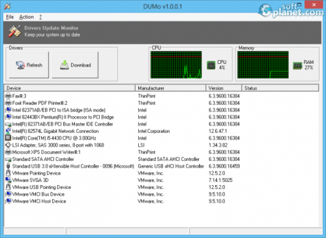Select VMware VMCI Bus Device icon
The image size is (326, 238).
click(8, 194)
